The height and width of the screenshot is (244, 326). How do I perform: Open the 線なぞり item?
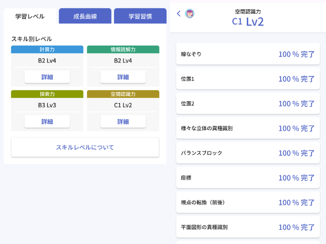(248, 54)
